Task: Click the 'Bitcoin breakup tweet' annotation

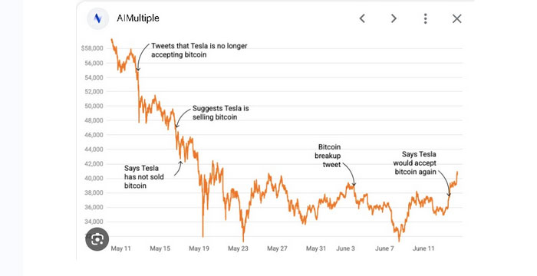Action: pos(328,156)
